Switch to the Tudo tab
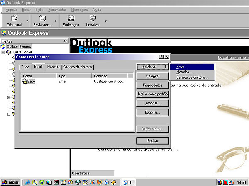Screen dimensions: 249x186 (x=25, y=67)
